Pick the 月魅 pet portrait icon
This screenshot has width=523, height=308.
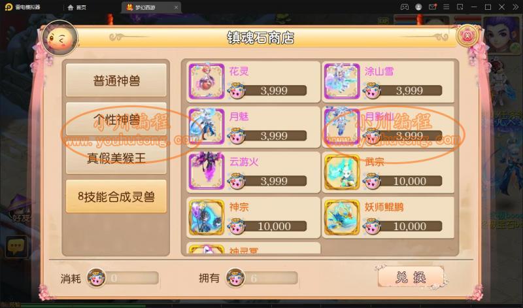point(207,126)
